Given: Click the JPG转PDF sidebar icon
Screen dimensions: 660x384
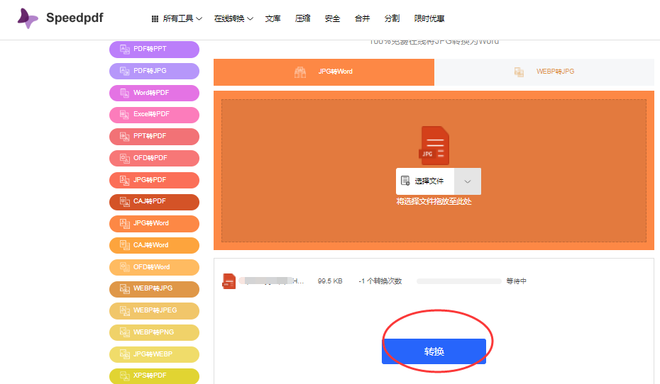Looking at the screenshot, I should tap(125, 180).
